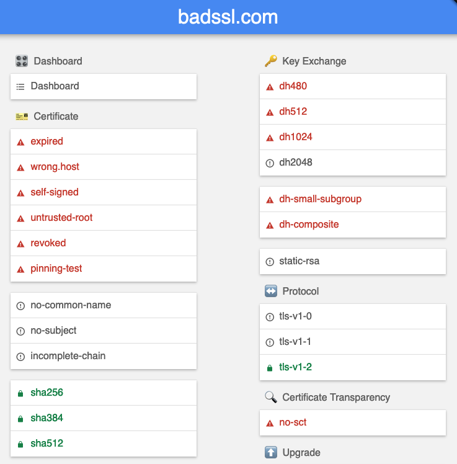Click the badssl.com header title
The width and height of the screenshot is (457, 464).
[228, 17]
